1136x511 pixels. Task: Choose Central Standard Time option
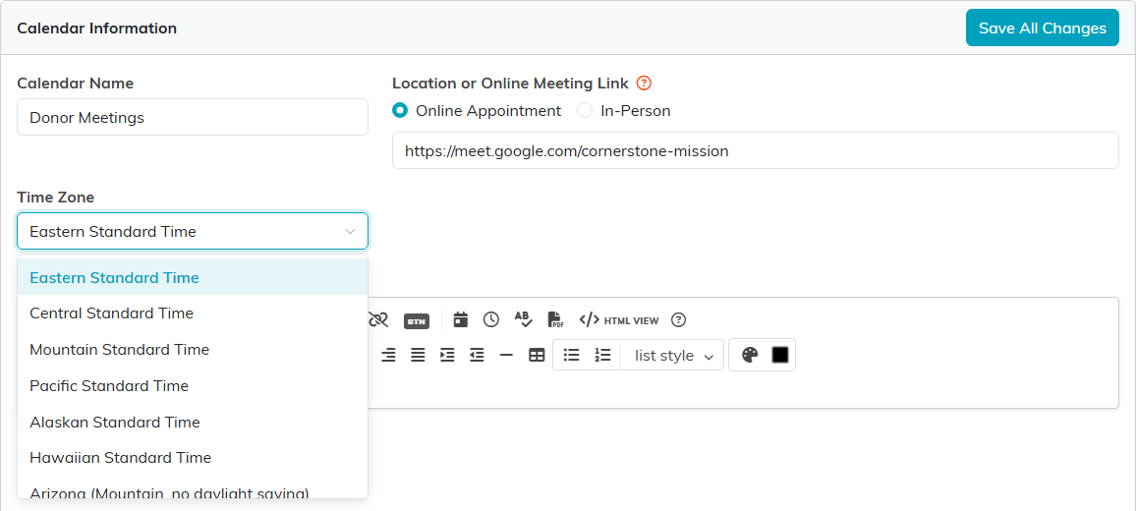(193, 313)
